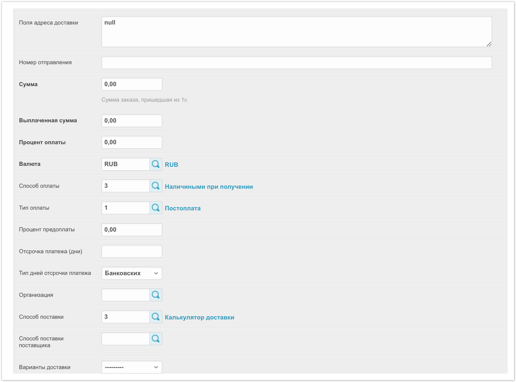The width and height of the screenshot is (516, 382).
Task: Open the Варианты доставки dropdown
Action: click(132, 367)
